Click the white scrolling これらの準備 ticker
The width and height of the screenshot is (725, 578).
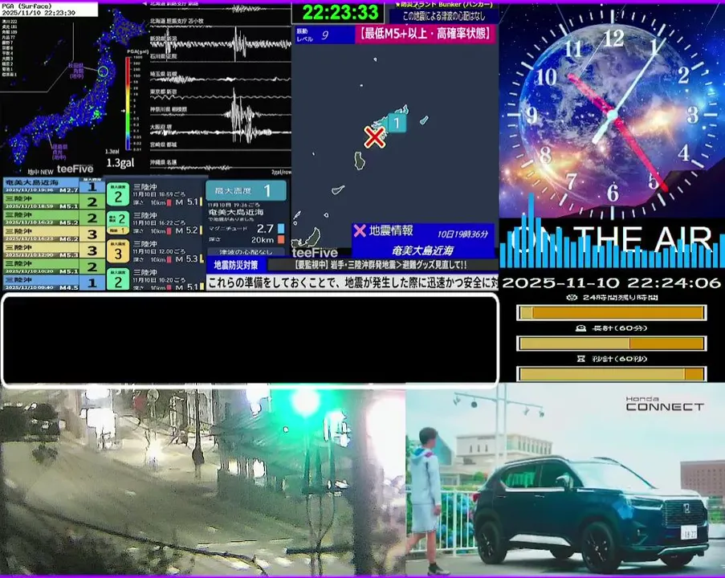pos(352,282)
